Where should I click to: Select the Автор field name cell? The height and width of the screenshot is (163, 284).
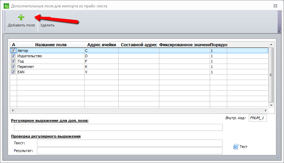click(x=51, y=51)
